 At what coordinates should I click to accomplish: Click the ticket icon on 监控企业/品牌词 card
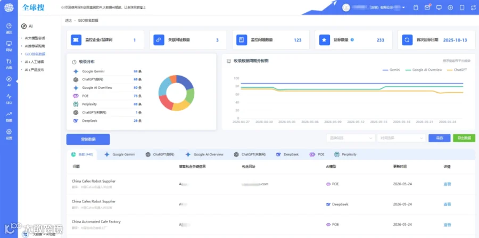pos(76,40)
